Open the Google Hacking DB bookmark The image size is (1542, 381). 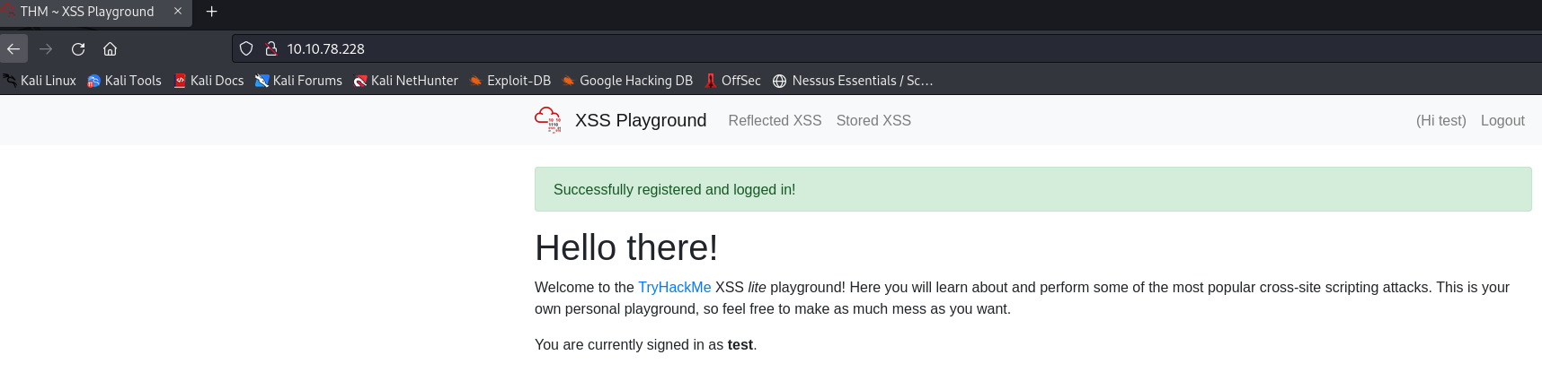click(x=627, y=81)
